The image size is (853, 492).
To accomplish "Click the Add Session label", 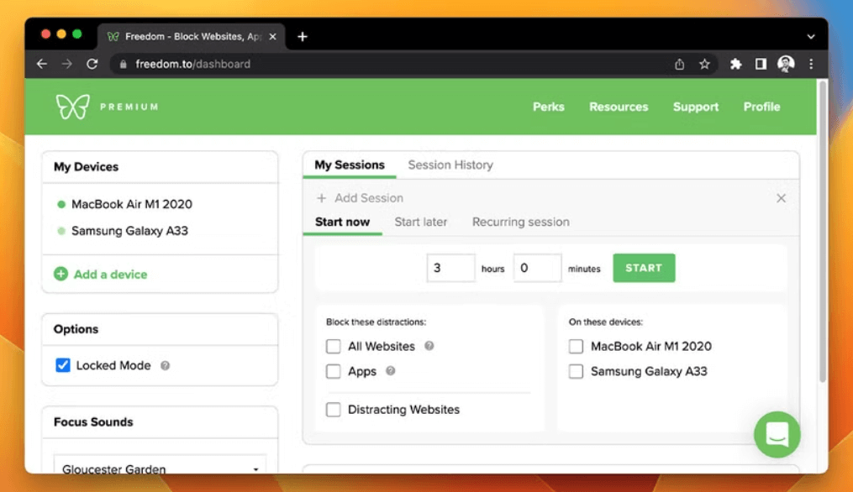I will pos(369,198).
